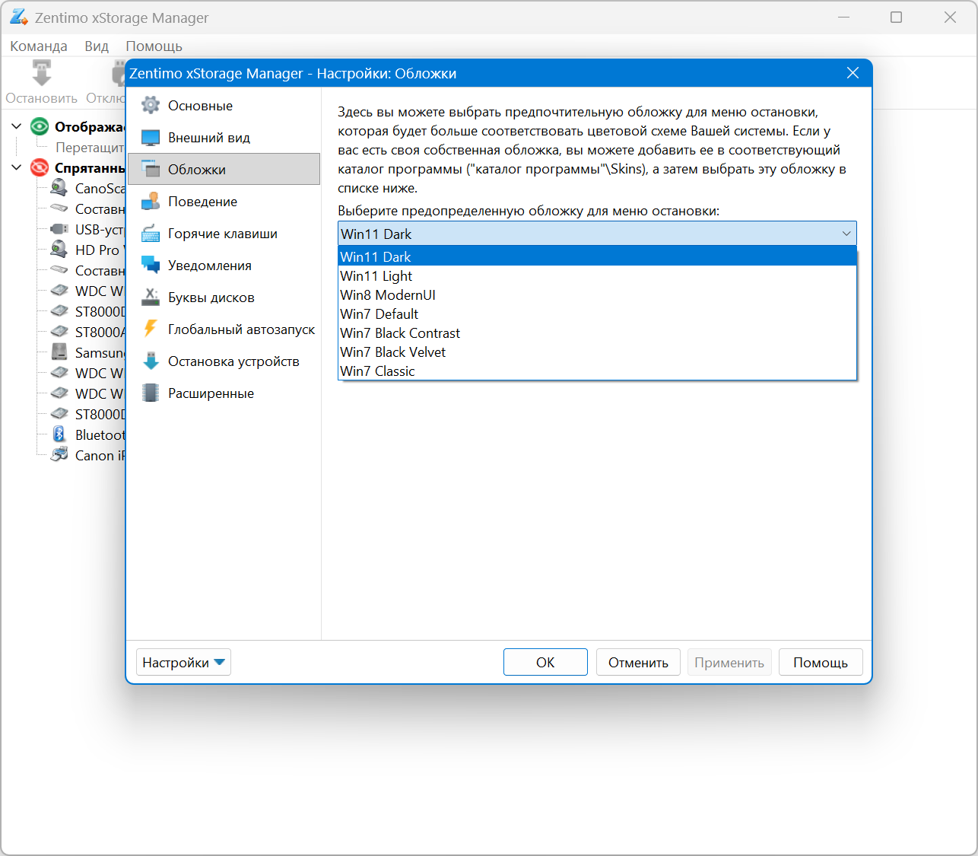Image resolution: width=978 pixels, height=856 pixels.
Task: Select Win8 ModernUI skin option
Action: (x=388, y=295)
